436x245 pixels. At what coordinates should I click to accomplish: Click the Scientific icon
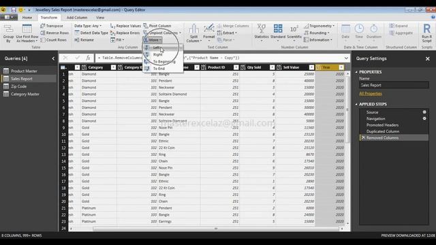294,29
